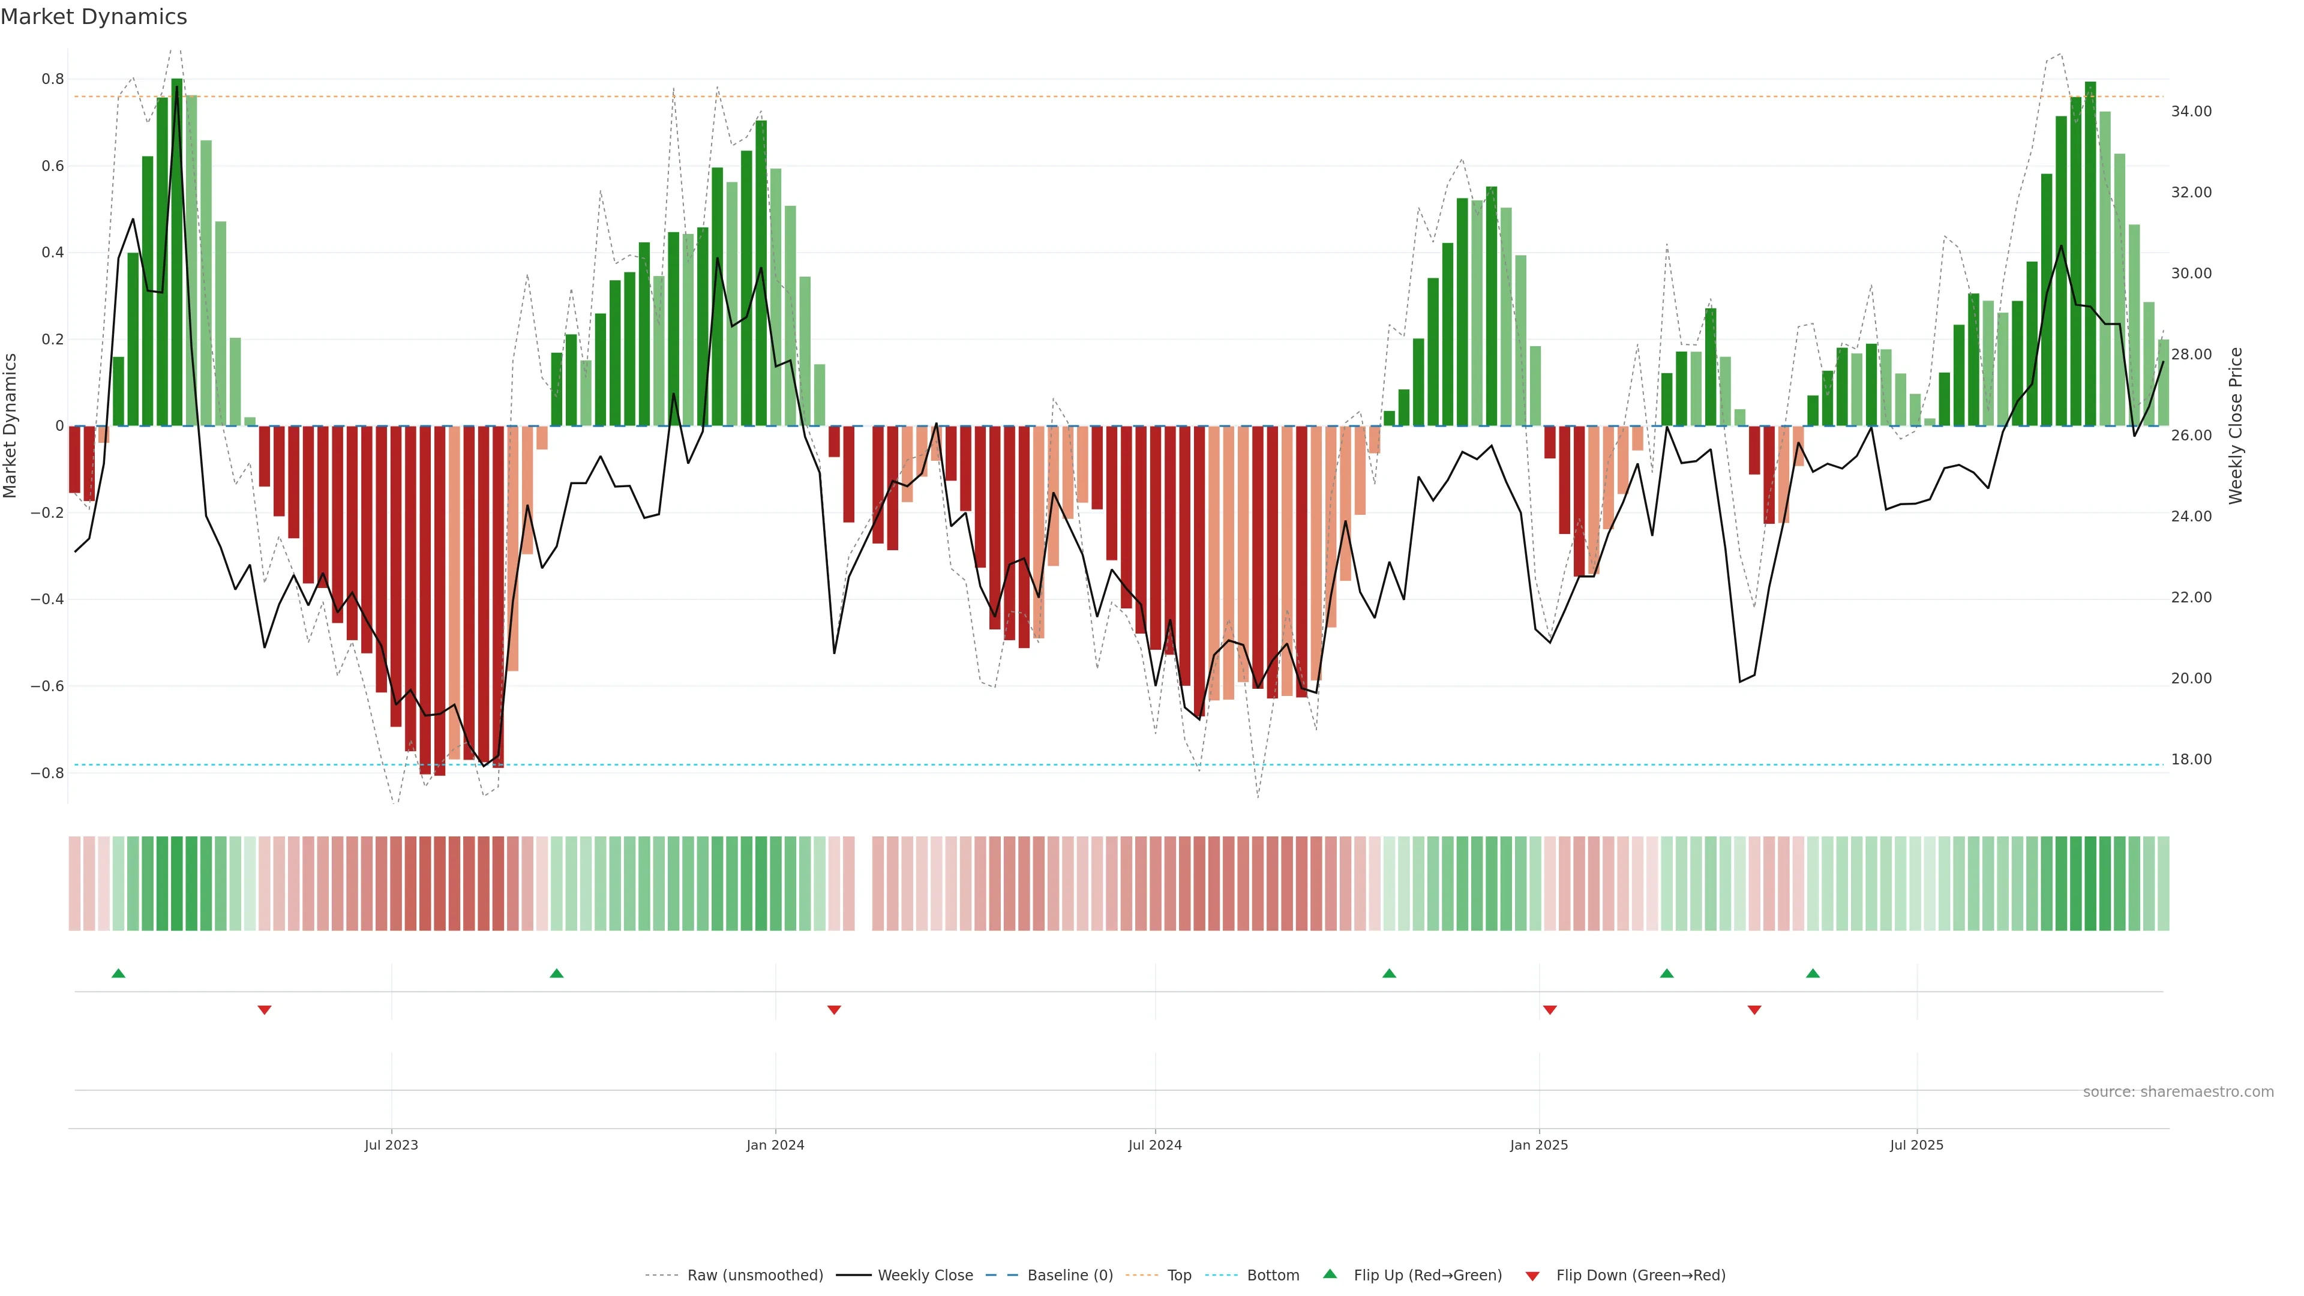Click green triangle icon in Flip Up legend

click(1330, 1274)
